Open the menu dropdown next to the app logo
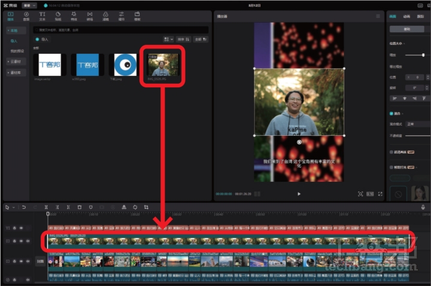Screen dimensions: 431x286 coord(29,5)
